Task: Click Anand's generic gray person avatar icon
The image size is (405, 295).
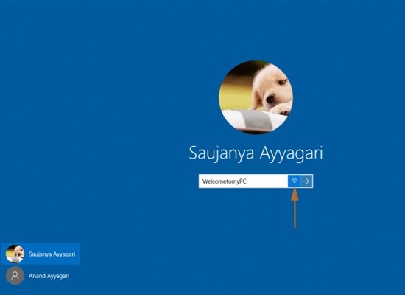Action: pos(15,276)
